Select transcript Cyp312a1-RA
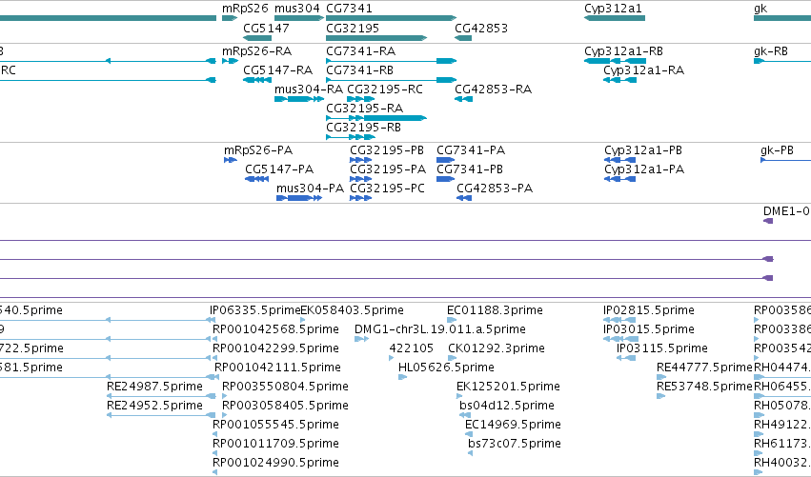 (643, 70)
